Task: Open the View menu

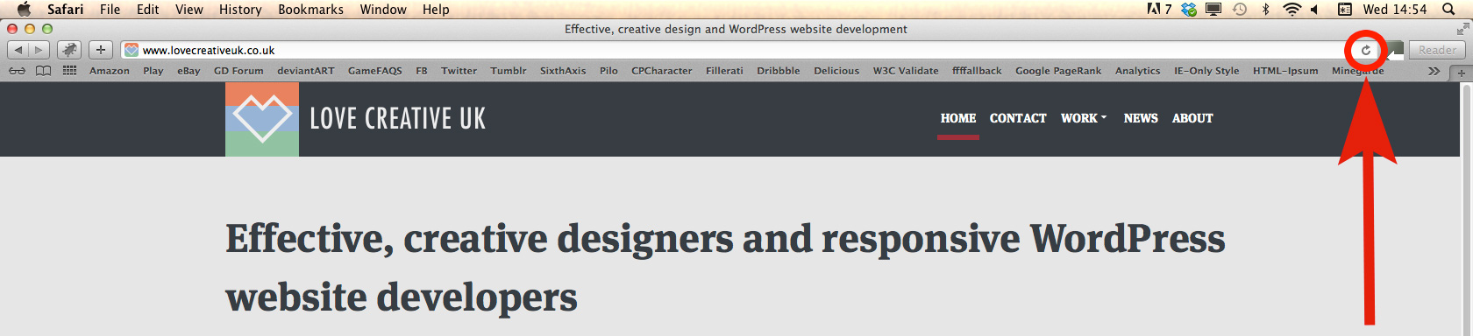Action: click(189, 9)
